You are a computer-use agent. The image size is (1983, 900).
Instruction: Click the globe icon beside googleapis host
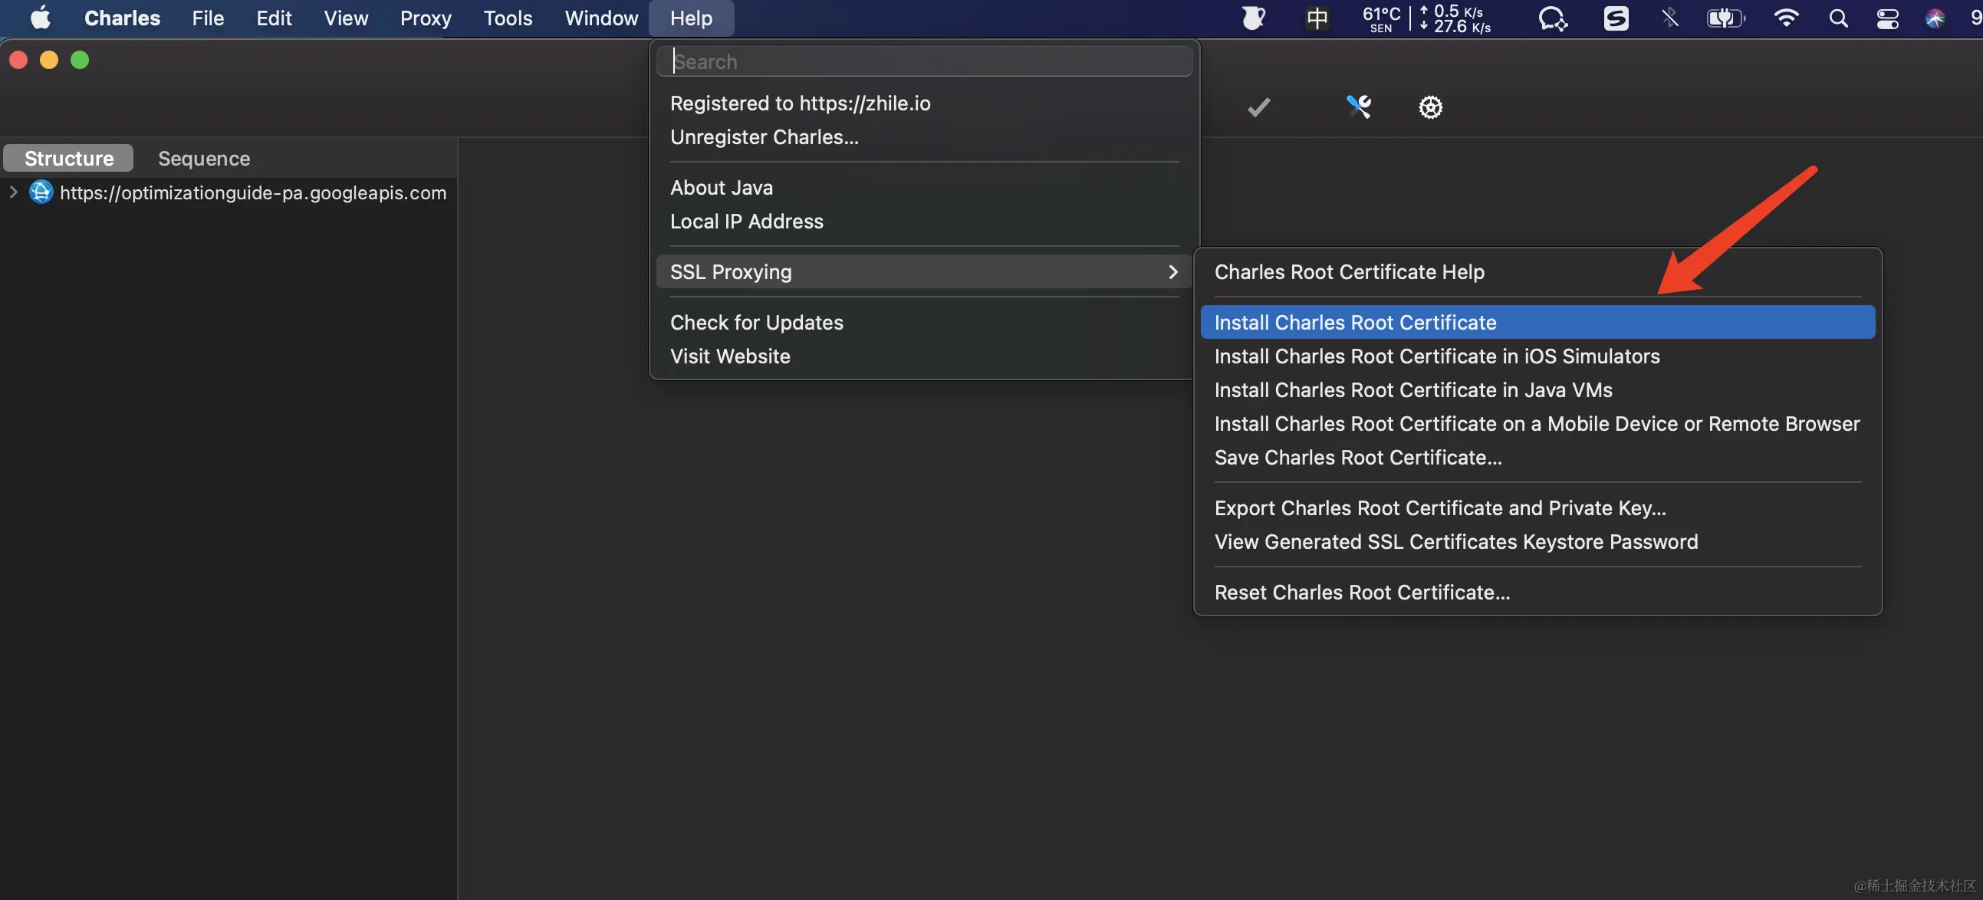[41, 192]
